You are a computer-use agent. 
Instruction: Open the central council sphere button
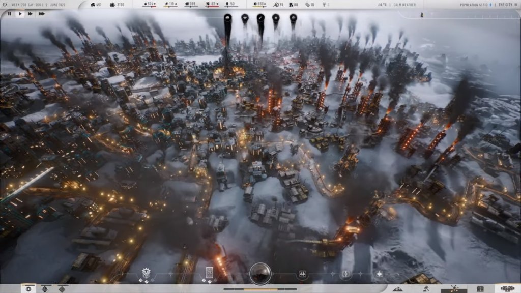click(x=260, y=273)
